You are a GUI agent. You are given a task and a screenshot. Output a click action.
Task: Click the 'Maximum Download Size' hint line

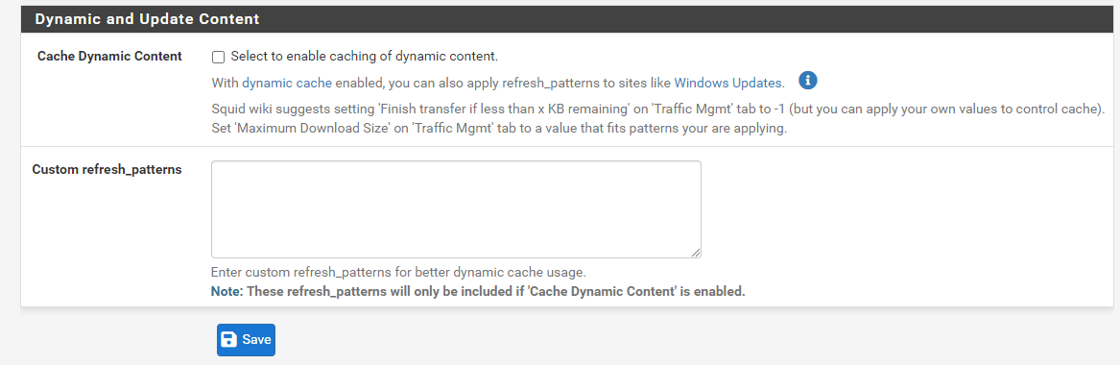coord(499,130)
